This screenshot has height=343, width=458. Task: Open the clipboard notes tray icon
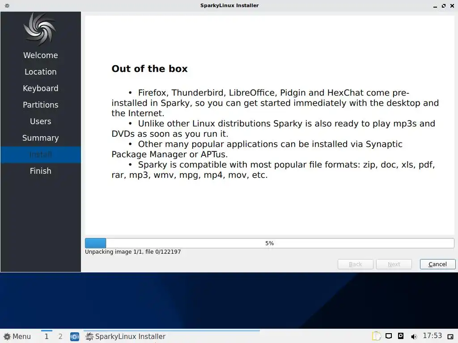point(377,336)
